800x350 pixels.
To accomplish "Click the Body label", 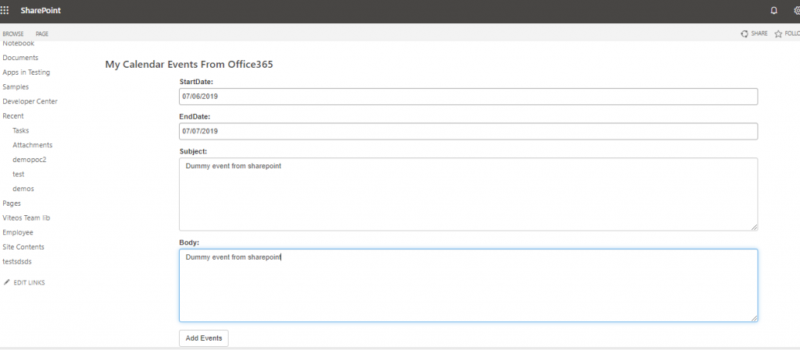I will (x=189, y=242).
